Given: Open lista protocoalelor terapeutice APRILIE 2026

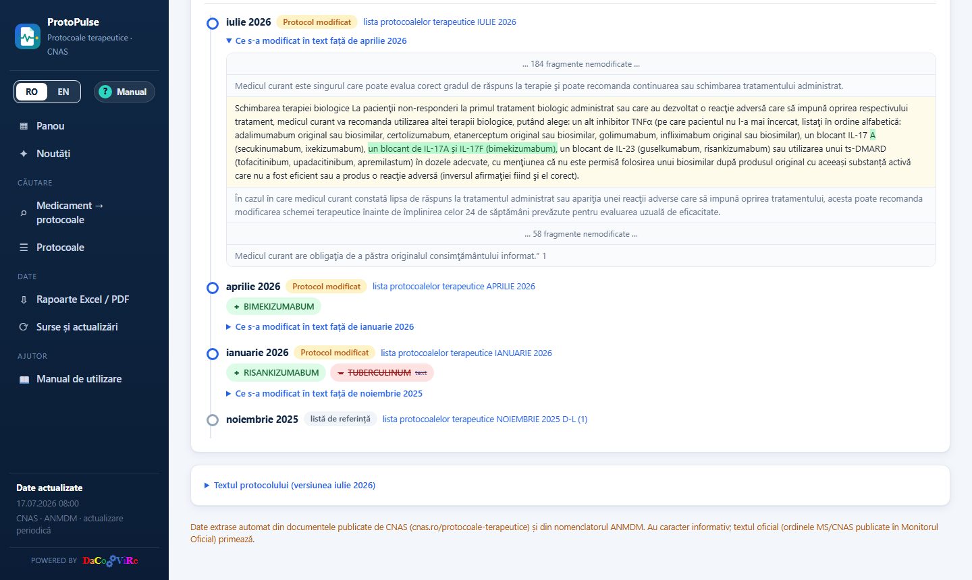Looking at the screenshot, I should point(454,287).
